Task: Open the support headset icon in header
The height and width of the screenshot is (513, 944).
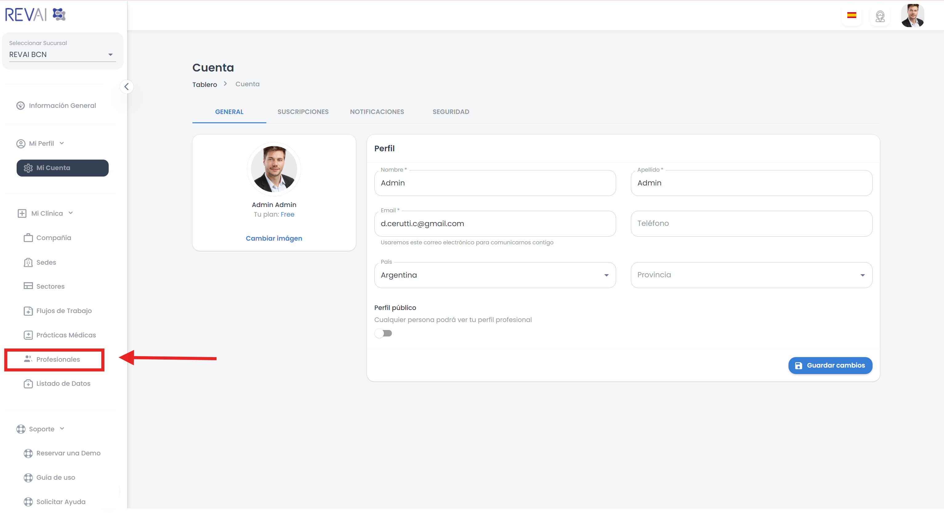Action: point(880,16)
